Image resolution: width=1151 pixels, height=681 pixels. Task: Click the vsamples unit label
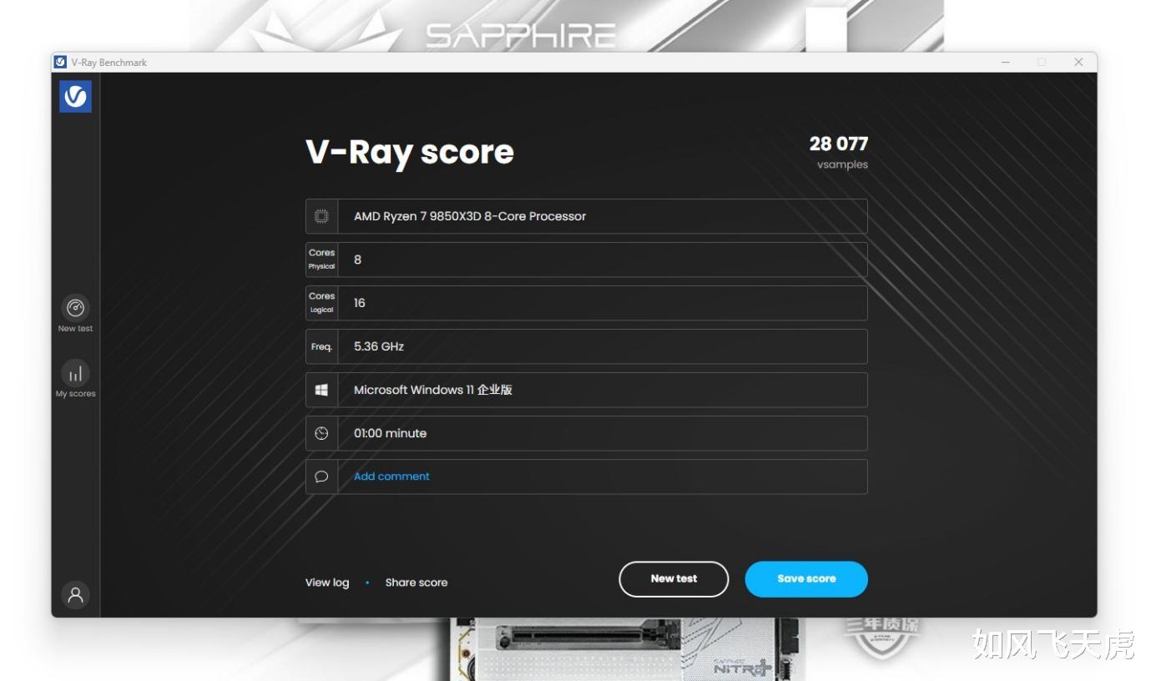[842, 164]
